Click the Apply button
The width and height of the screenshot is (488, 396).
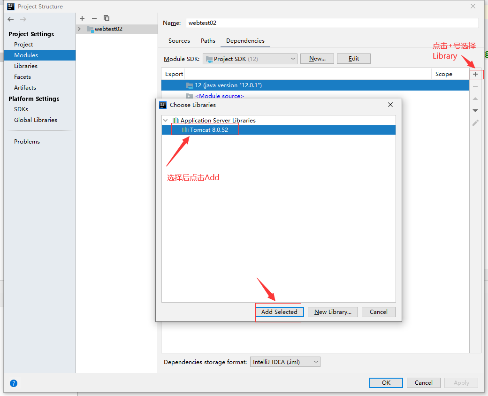pos(461,383)
